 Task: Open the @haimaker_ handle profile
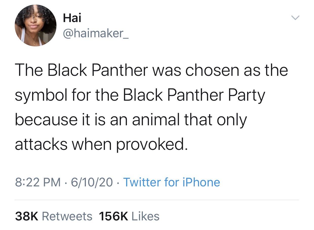click(x=95, y=33)
